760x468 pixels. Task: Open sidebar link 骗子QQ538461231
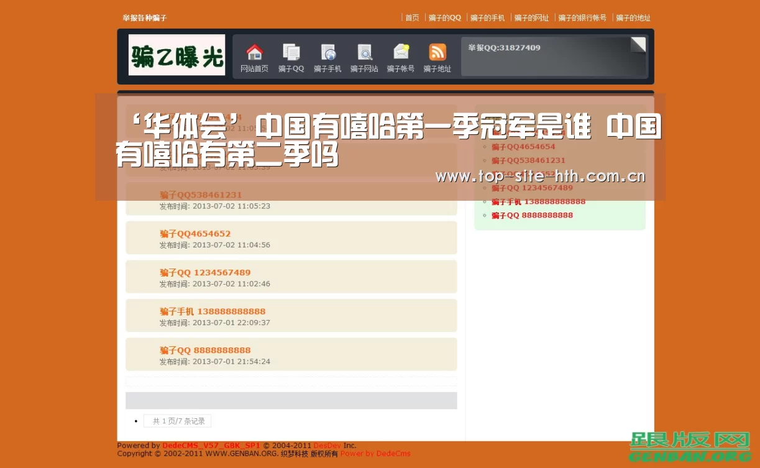528,160
